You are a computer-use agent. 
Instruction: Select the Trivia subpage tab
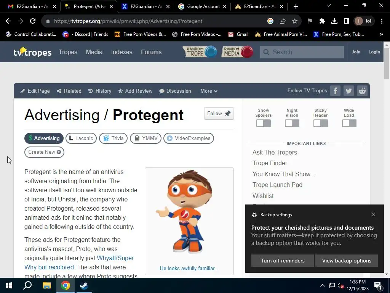(x=113, y=138)
